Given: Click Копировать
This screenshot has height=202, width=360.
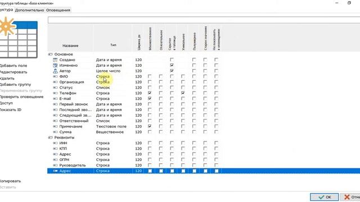Looking at the screenshot, I should tap(10, 181).
